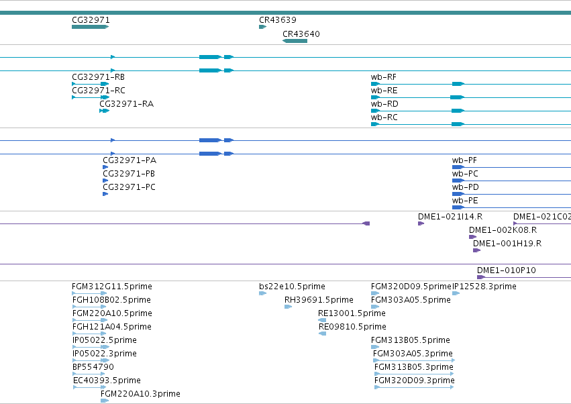
Task: Click the small CR43639 gene arrow glyph
Action: pos(262,27)
